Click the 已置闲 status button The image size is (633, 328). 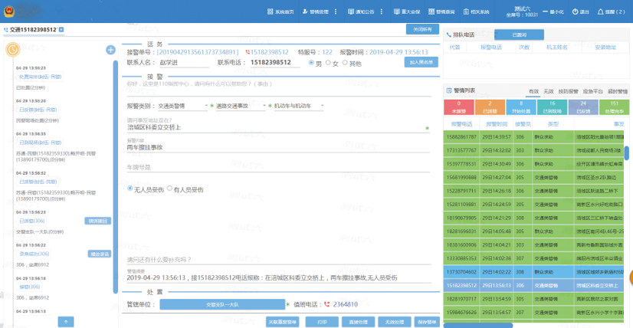(x=519, y=34)
